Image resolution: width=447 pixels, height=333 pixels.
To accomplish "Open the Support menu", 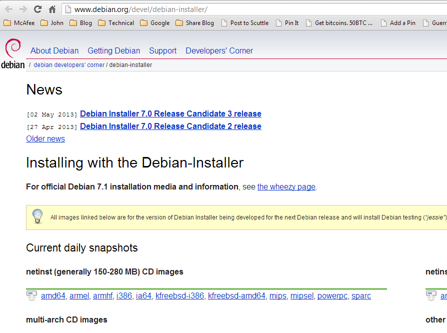I will pyautogui.click(x=163, y=50).
